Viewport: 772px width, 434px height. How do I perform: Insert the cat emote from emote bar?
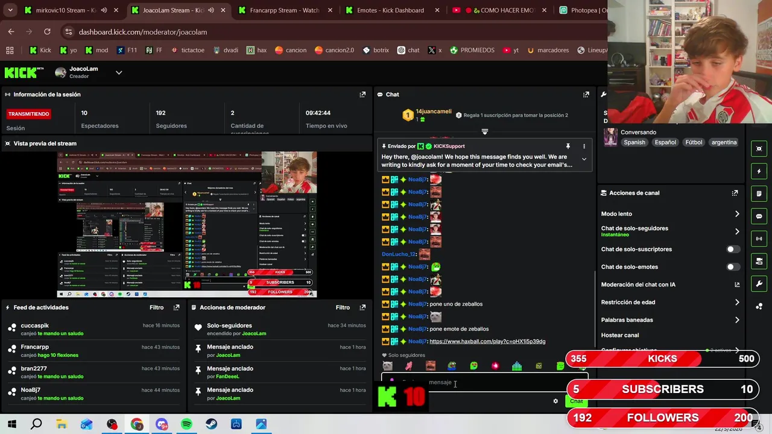[387, 366]
